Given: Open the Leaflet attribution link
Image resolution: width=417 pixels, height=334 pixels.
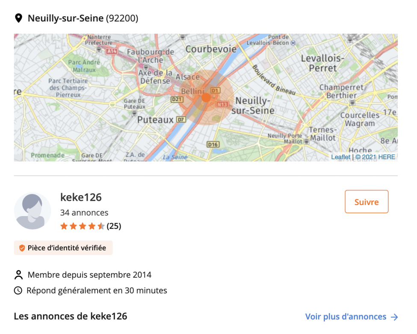Looking at the screenshot, I should (x=340, y=157).
